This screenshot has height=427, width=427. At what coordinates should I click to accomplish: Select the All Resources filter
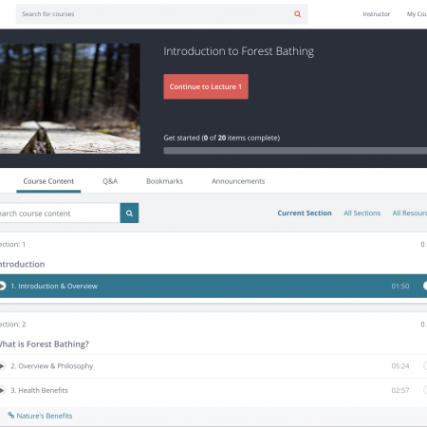point(410,213)
